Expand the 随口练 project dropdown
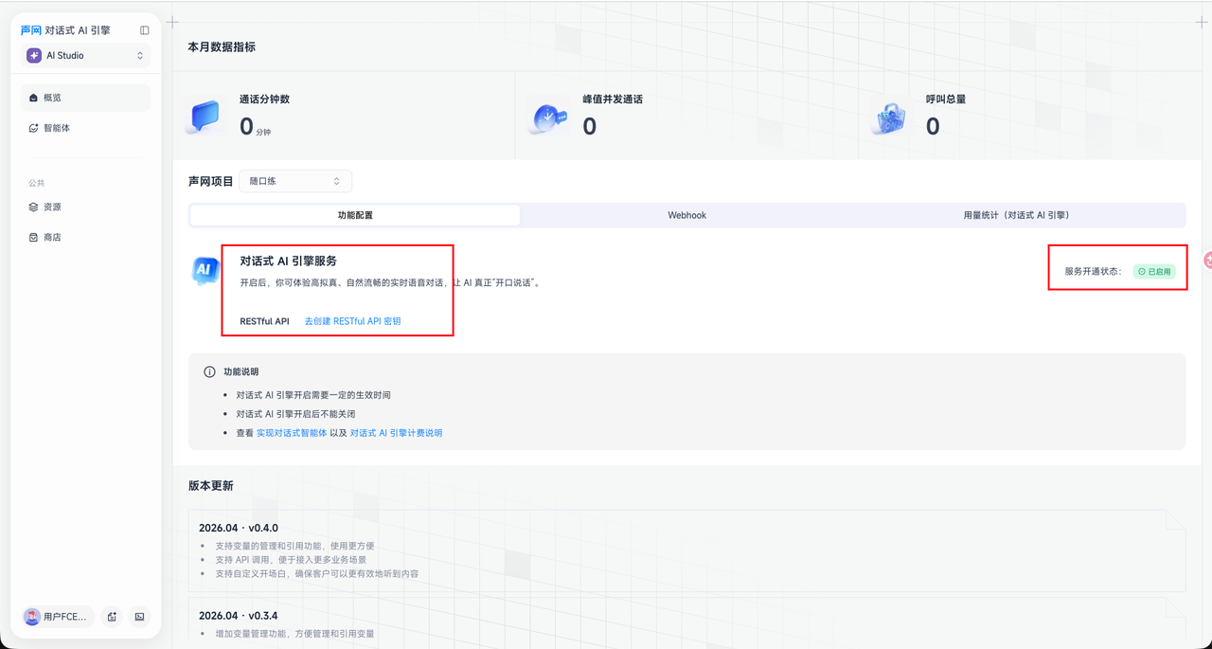This screenshot has width=1212, height=649. [295, 181]
